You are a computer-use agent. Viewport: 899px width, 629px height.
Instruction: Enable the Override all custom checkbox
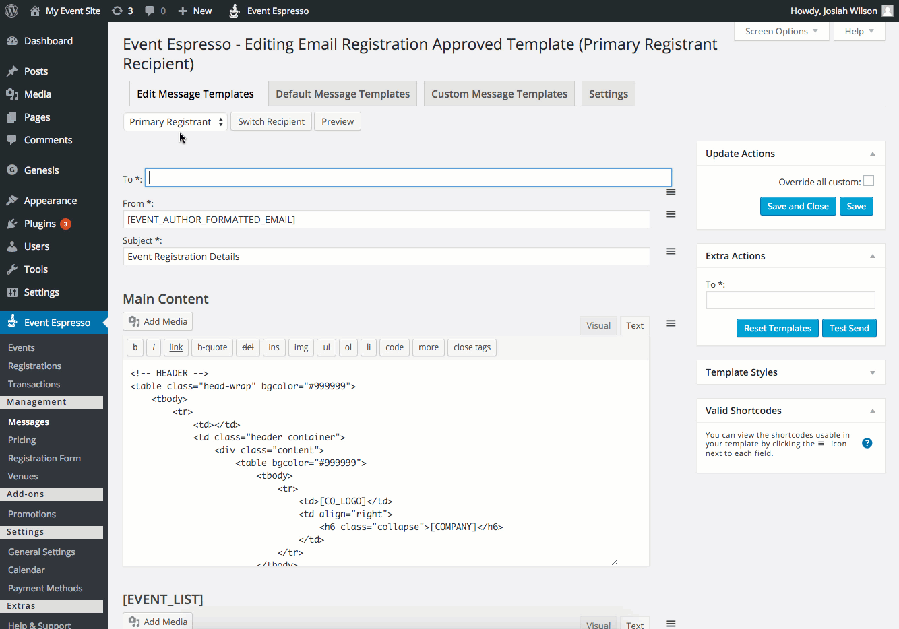(x=868, y=181)
